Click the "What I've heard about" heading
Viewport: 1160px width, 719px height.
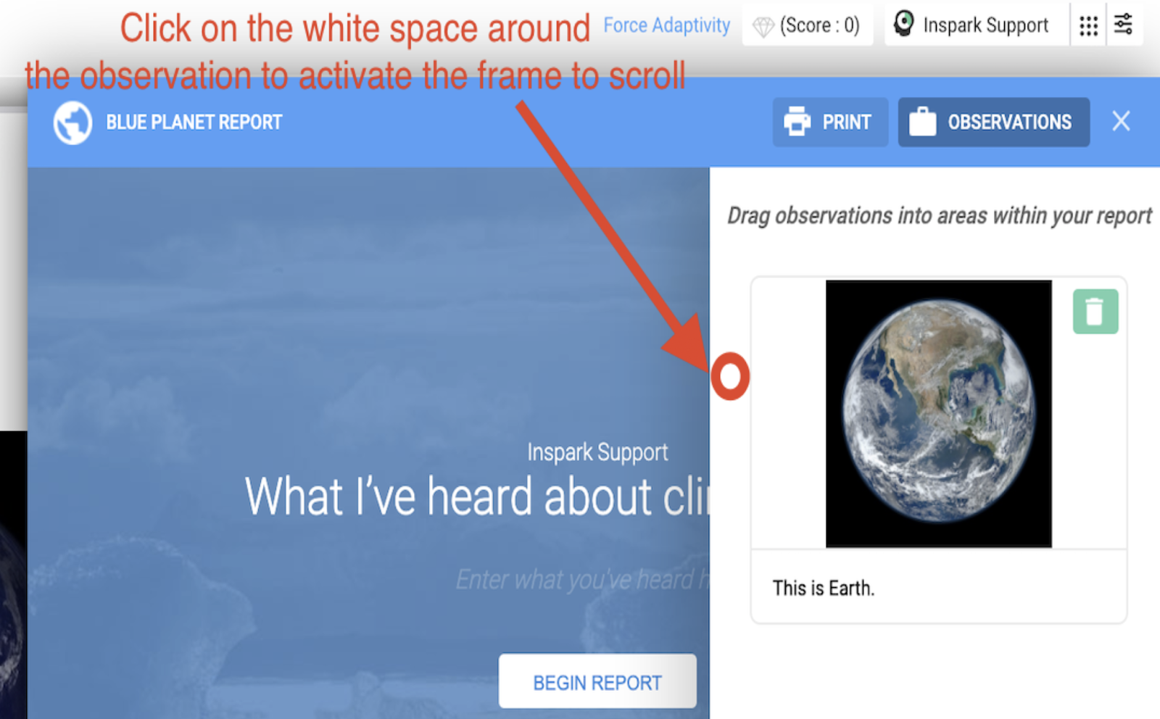pyautogui.click(x=477, y=496)
